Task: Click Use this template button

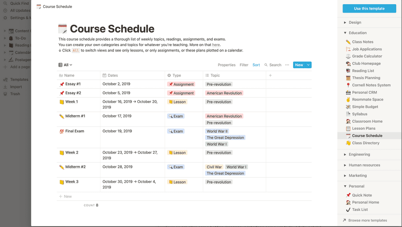Action: [369, 8]
